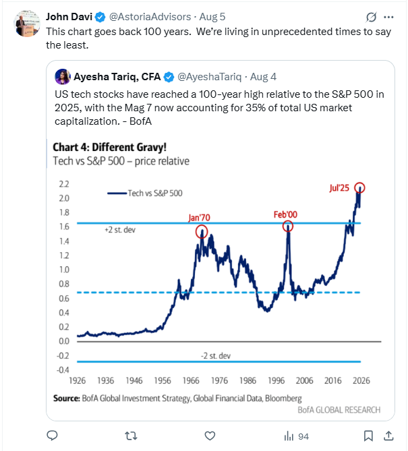
Task: Open the Aug 4 quoted timestamp
Action: 263,77
